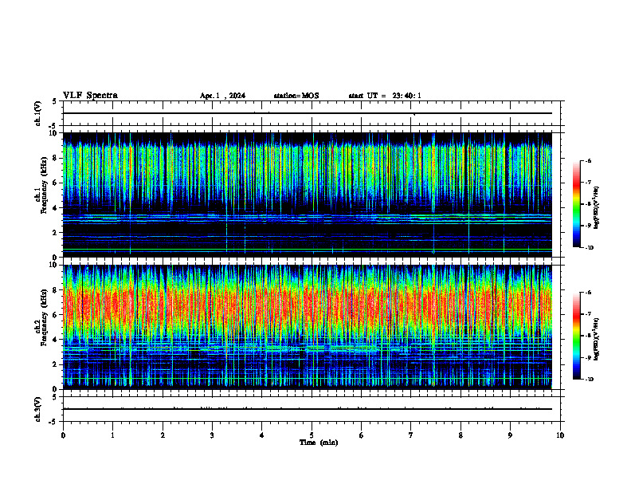
Task: Click the time-axis tick label "5"
Action: coord(312,435)
